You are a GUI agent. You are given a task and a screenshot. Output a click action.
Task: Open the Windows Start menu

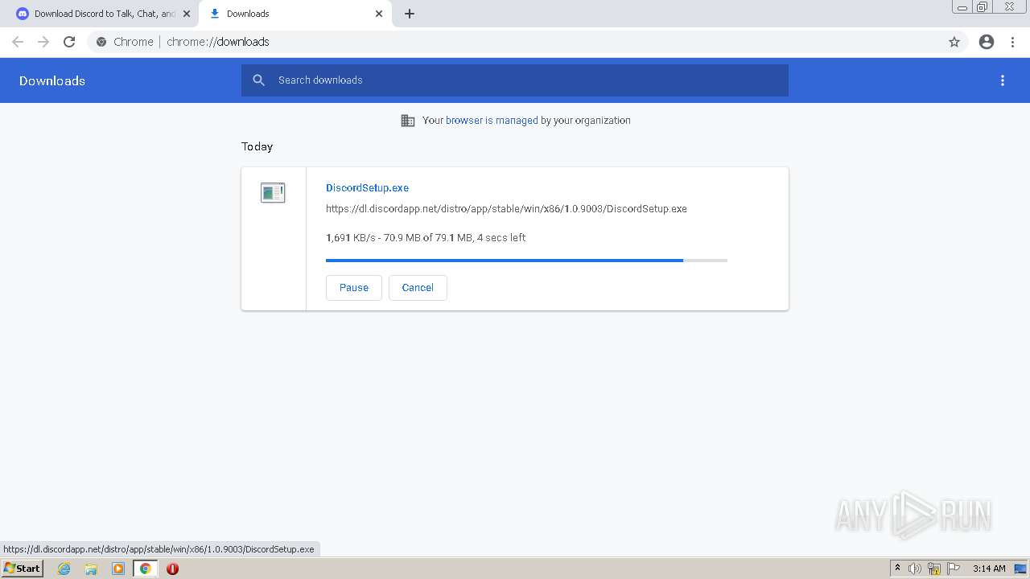click(22, 569)
